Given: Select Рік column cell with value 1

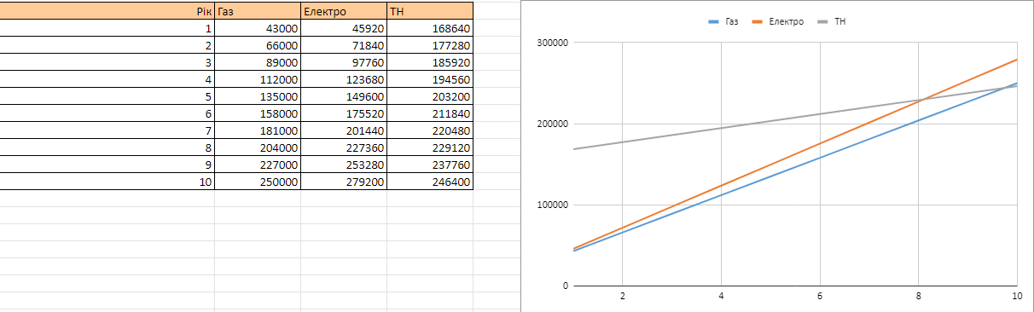Looking at the screenshot, I should point(107,28).
